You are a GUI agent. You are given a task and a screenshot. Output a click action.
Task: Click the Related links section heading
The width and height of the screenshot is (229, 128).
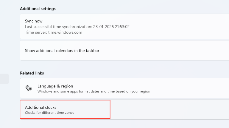pos(32,73)
